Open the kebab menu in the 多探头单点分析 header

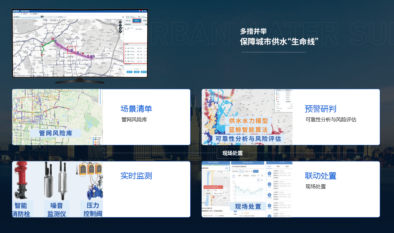[x=262, y=163]
